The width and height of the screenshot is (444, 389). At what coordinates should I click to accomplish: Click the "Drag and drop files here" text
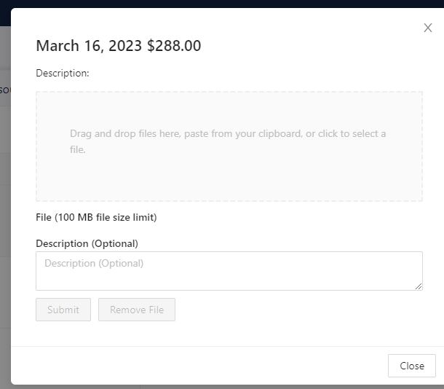[125, 133]
